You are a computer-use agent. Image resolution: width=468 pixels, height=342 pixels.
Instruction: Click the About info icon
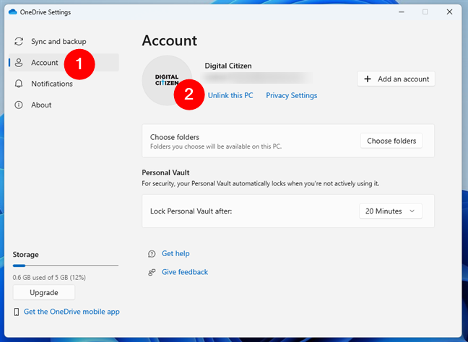[x=19, y=105]
